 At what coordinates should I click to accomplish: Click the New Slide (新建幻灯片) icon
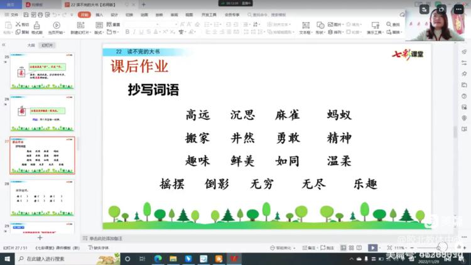pyautogui.click(x=80, y=25)
